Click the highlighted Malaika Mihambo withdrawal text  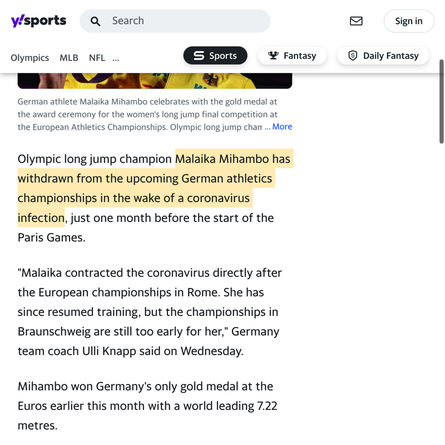146,188
